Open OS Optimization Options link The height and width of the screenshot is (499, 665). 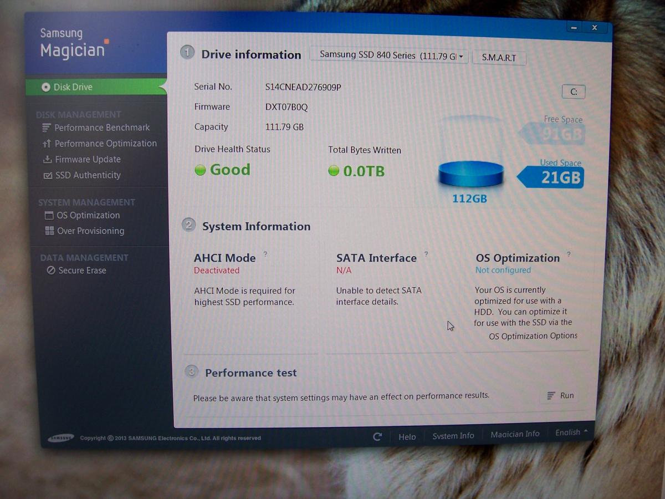[533, 335]
